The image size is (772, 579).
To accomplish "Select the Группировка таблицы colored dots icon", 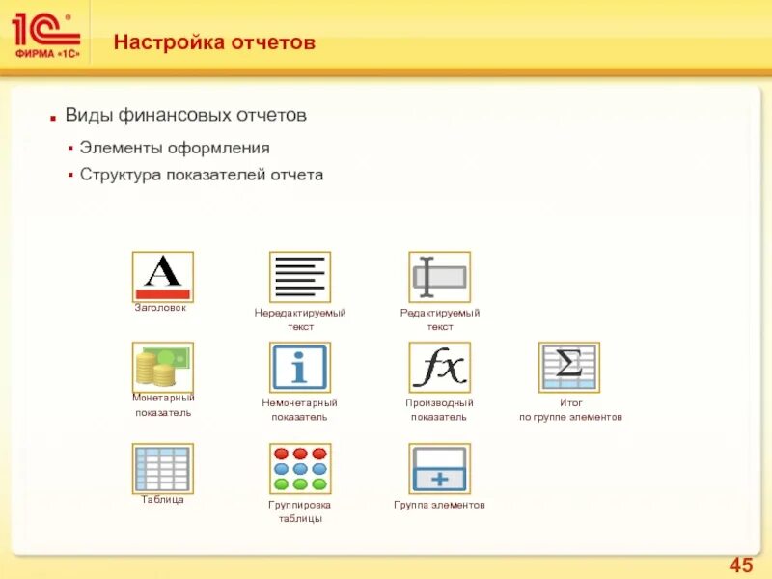I will 300,469.
